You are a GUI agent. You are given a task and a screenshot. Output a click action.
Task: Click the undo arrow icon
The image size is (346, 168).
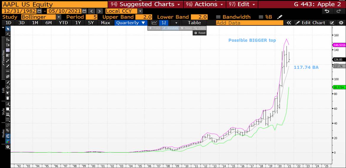[327, 11]
